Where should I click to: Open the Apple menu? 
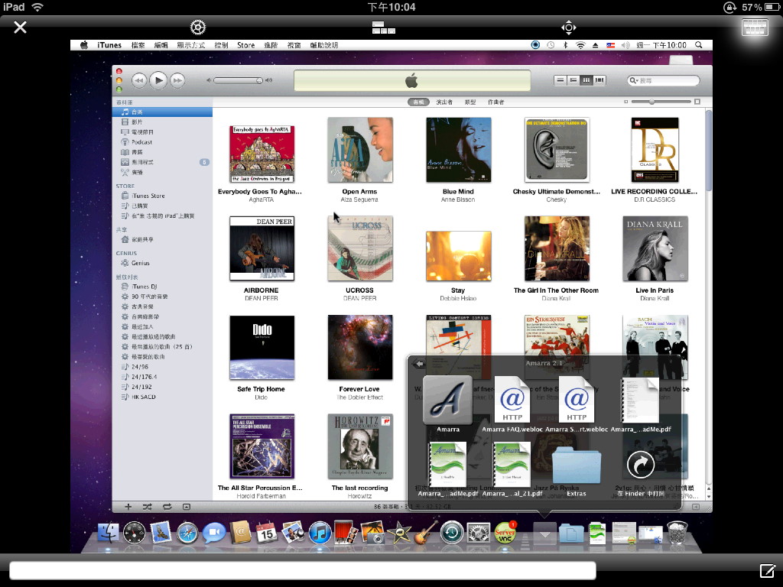click(x=84, y=45)
